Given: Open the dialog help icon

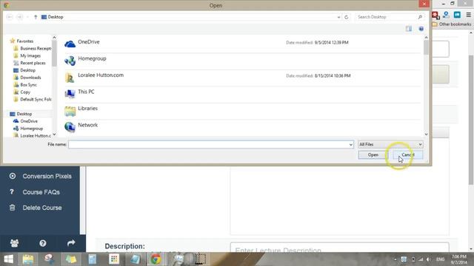Looking at the screenshot, I should 421,29.
